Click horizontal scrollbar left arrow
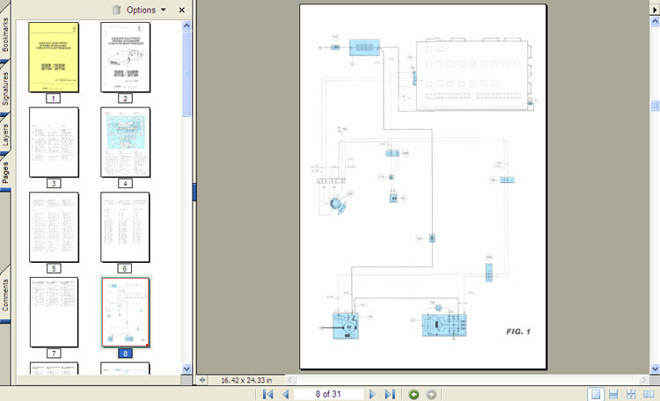The width and height of the screenshot is (660, 401). (290, 380)
